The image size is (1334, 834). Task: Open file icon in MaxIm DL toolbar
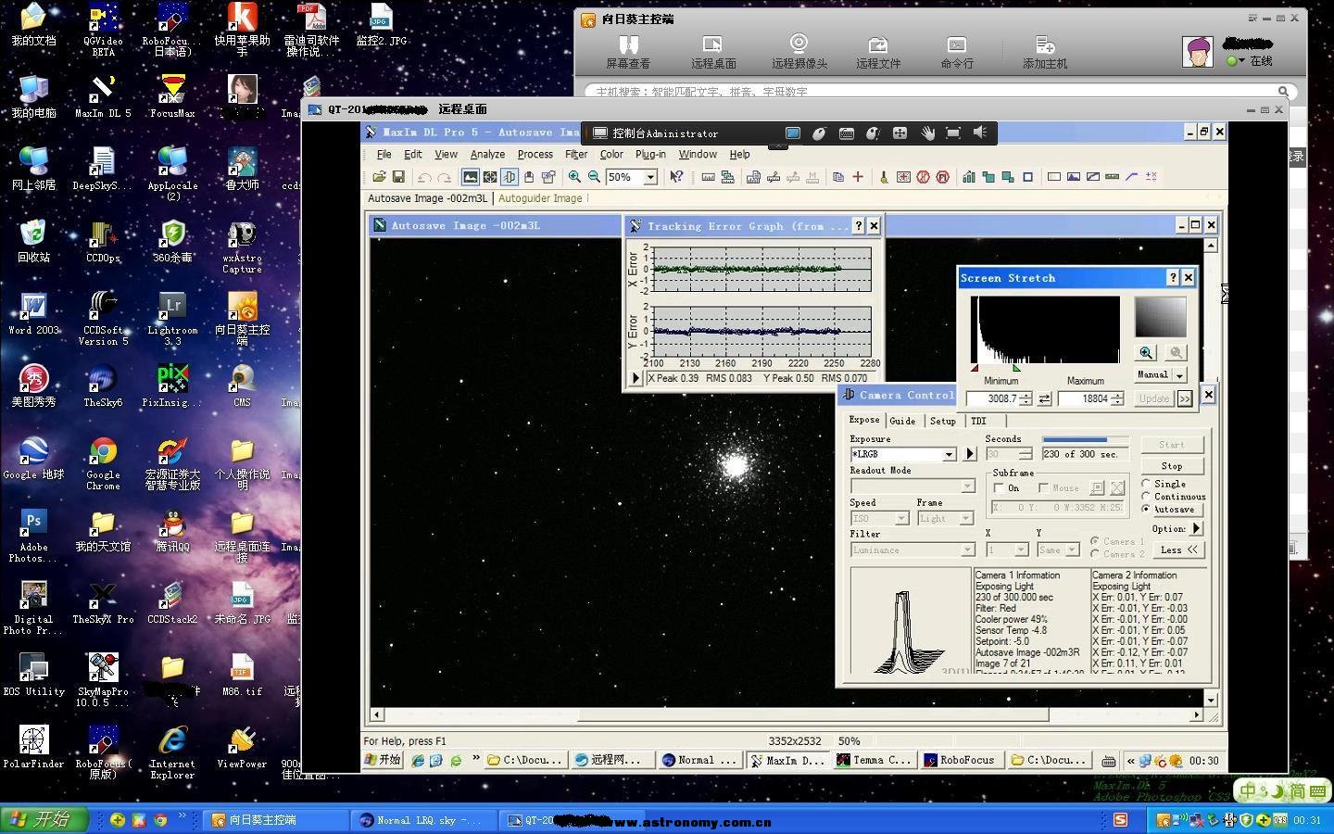pyautogui.click(x=379, y=177)
